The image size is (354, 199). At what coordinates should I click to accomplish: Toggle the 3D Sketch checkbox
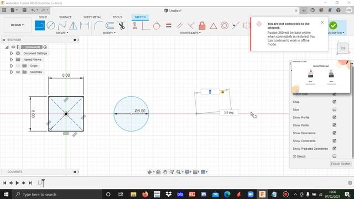coord(334,156)
